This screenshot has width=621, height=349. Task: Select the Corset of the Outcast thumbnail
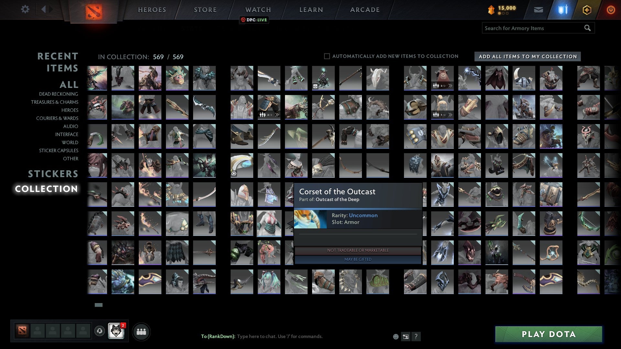point(269,223)
